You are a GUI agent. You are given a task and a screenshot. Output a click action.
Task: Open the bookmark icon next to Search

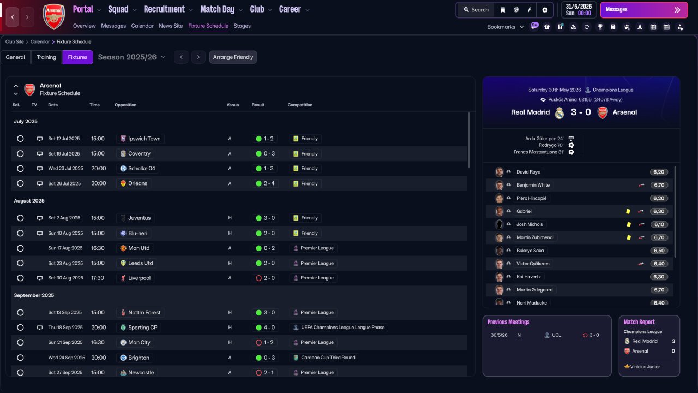pos(503,10)
